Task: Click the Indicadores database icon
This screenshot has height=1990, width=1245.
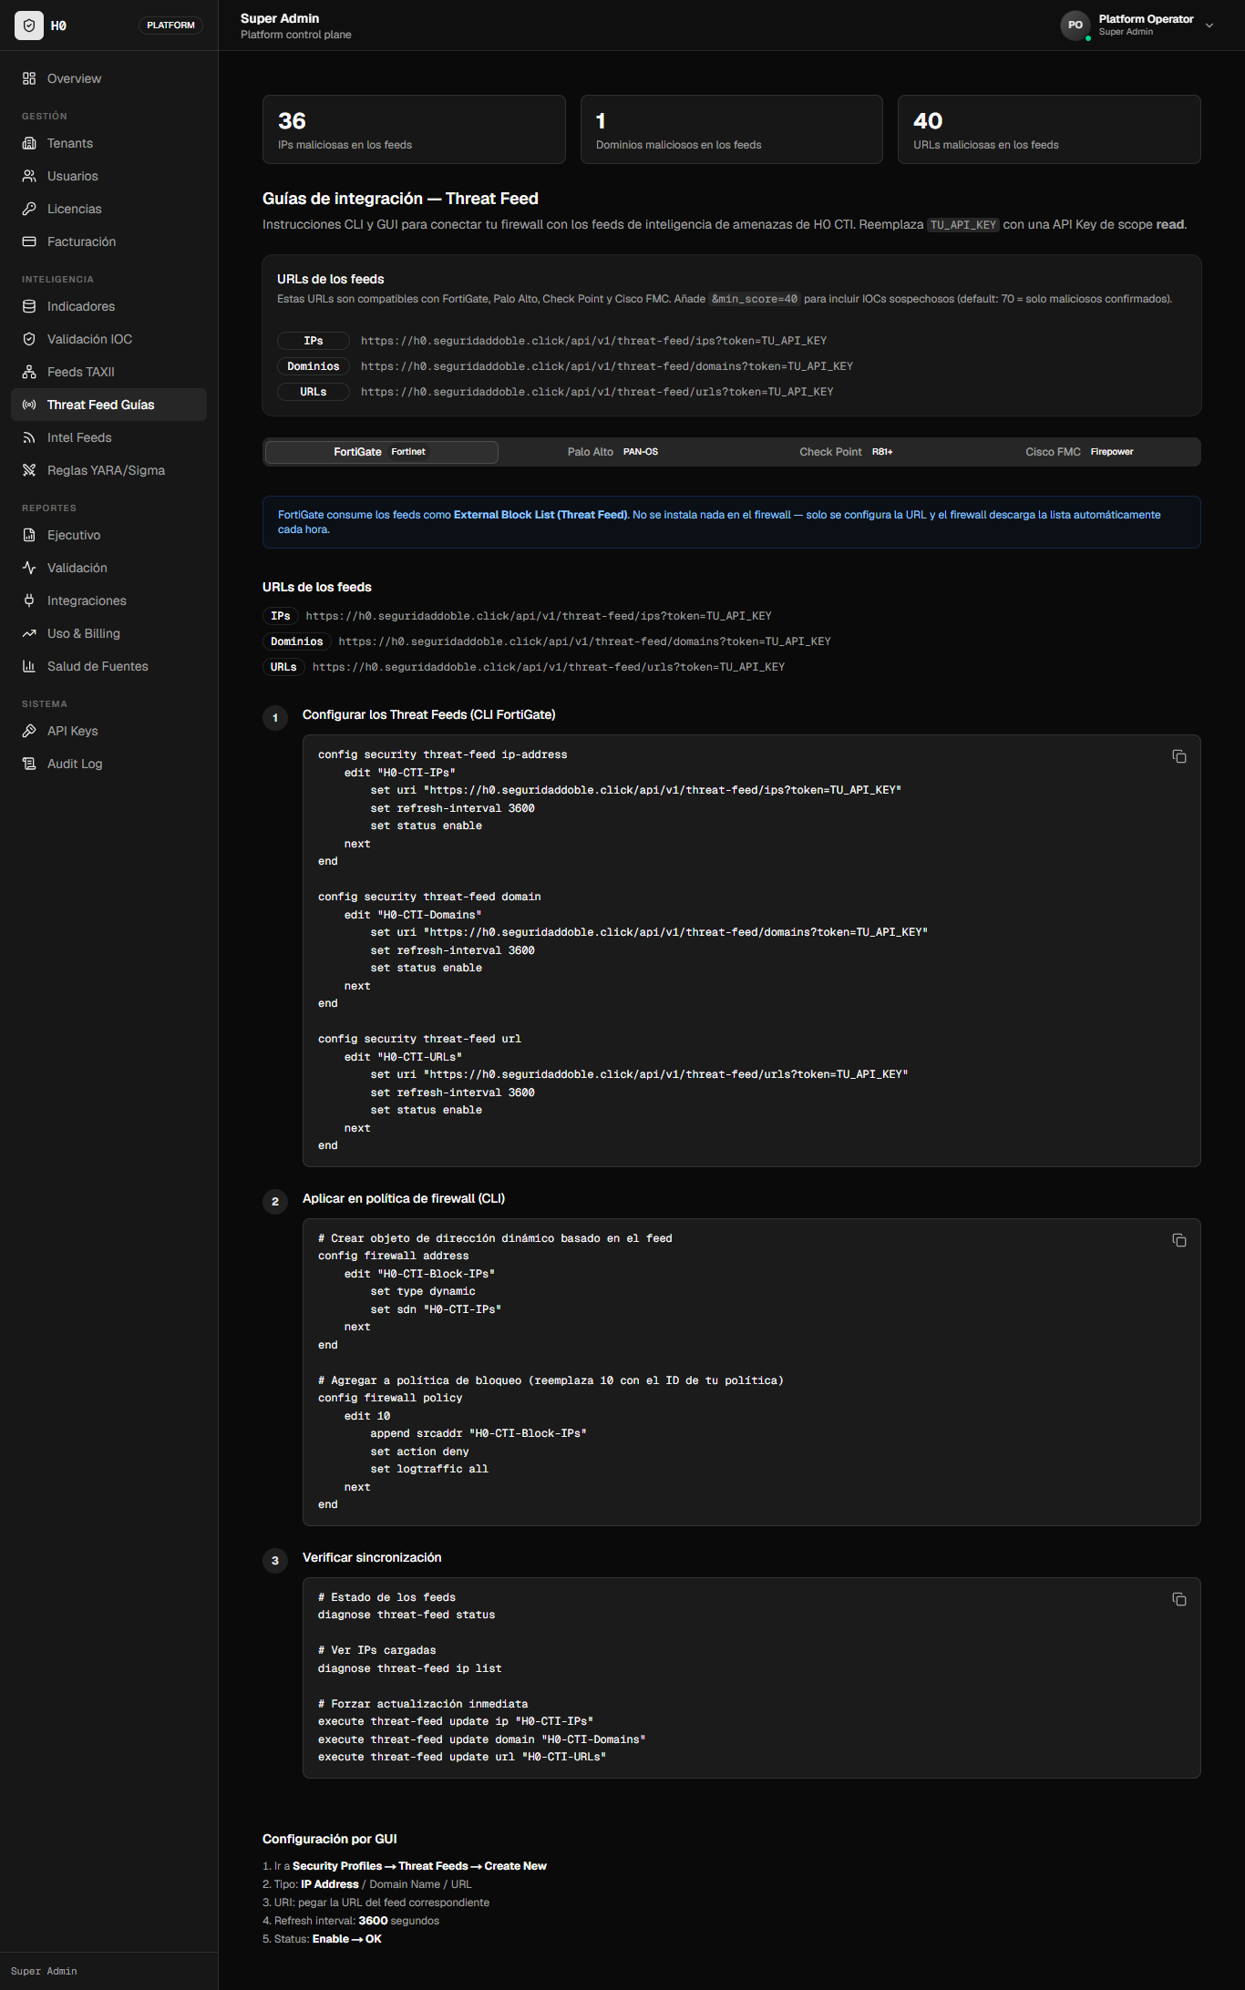Action: coord(29,306)
